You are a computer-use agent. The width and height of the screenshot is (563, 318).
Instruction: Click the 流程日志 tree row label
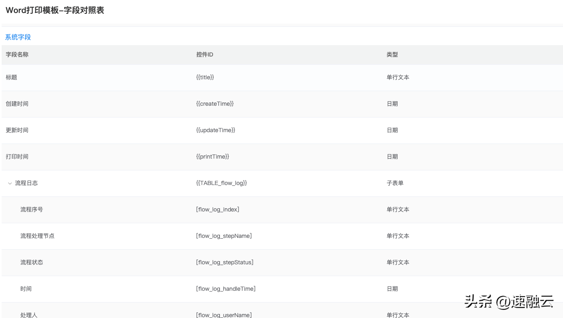pos(26,183)
